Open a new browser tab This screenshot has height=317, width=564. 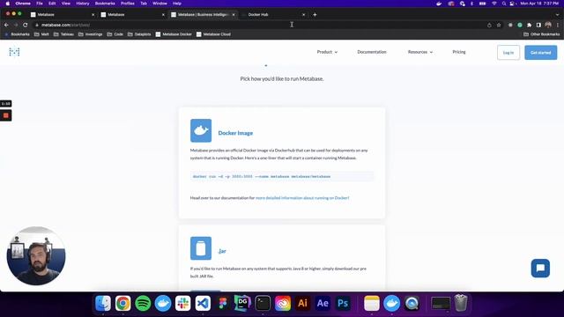pos(315,14)
